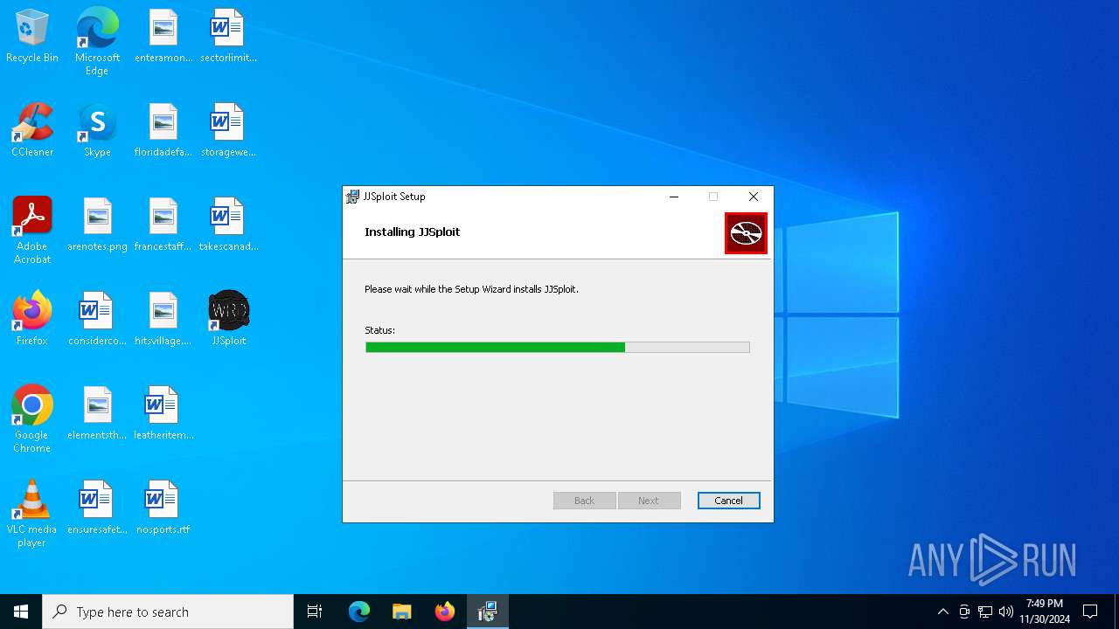Select the JJSploit desktop shortcut

[x=228, y=319]
